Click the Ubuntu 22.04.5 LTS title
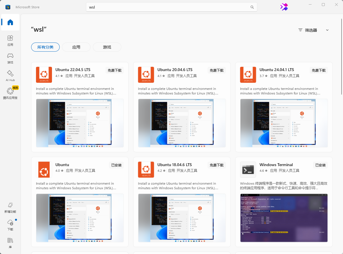The width and height of the screenshot is (343, 254). [73, 70]
